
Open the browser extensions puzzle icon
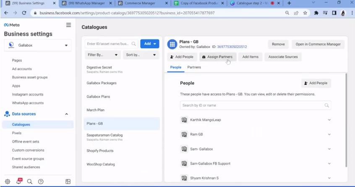click(x=316, y=13)
